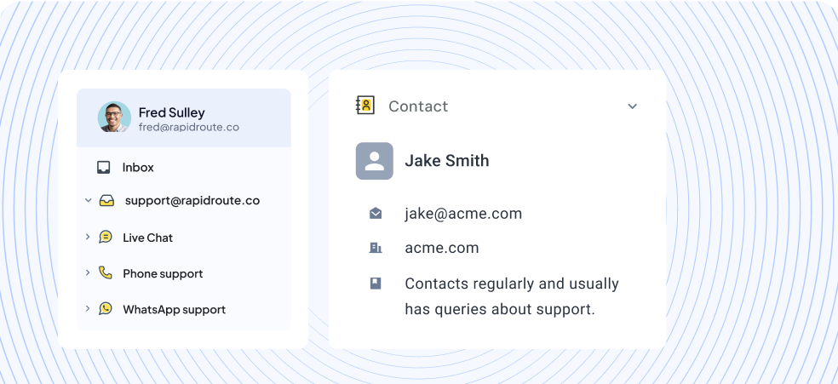This screenshot has width=838, height=384.
Task: Expand the Live Chat section
Action: [x=88, y=237]
